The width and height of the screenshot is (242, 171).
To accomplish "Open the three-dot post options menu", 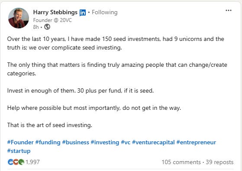I will pos(229,10).
